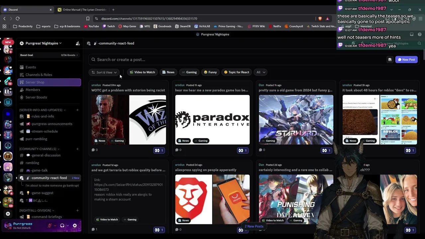Add a channel to NIGHTFALL-DIVISION category
This screenshot has width=425, height=239.
(77, 210)
